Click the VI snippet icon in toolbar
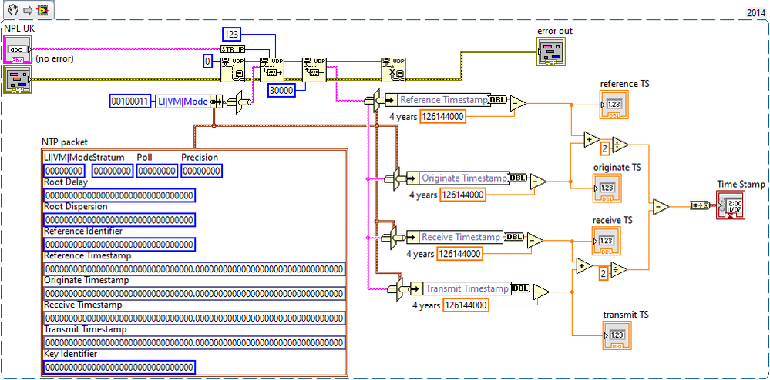The image size is (770, 380). pos(42,12)
